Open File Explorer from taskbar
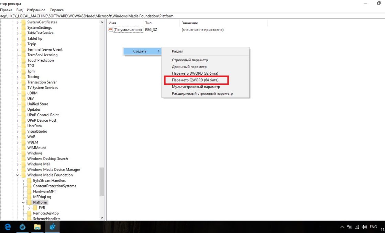 (x=37, y=227)
